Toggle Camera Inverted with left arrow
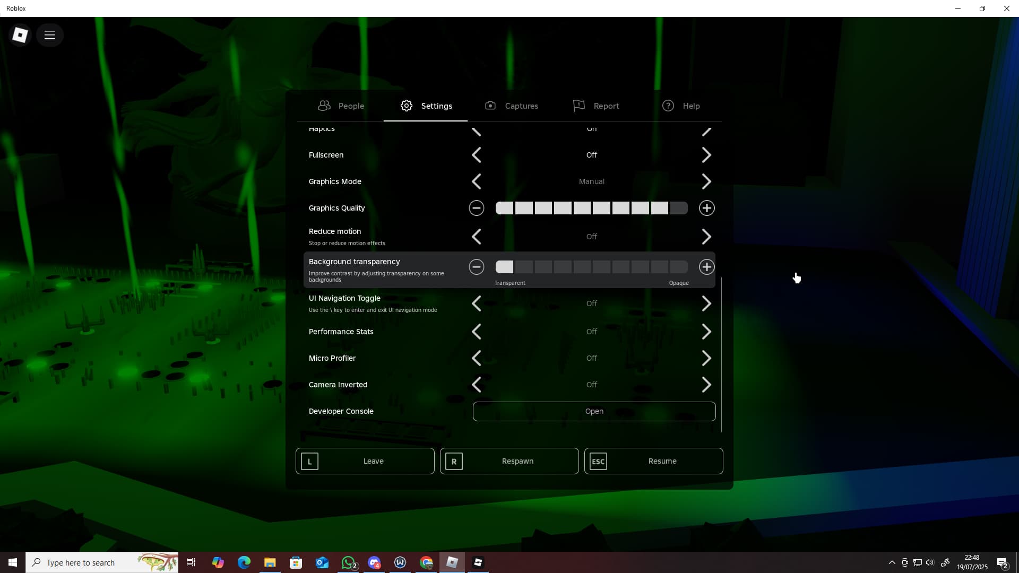Viewport: 1019px width, 573px height. pos(476,385)
